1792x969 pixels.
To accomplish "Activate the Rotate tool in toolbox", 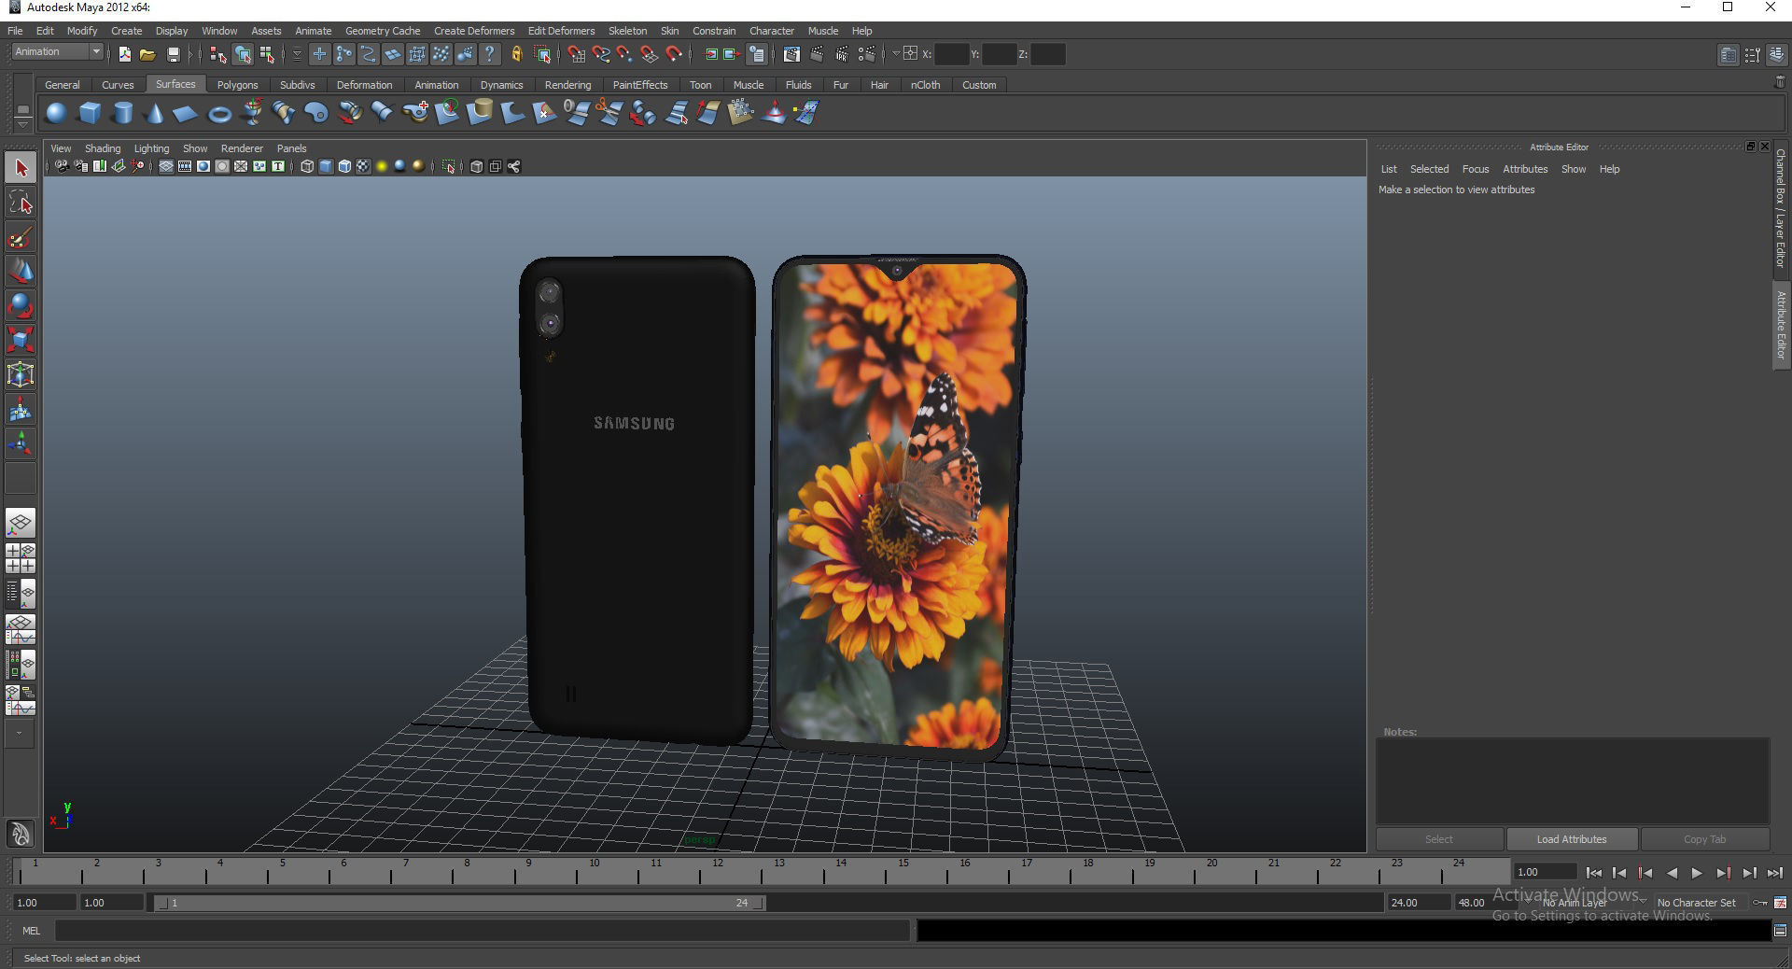I will tap(21, 305).
